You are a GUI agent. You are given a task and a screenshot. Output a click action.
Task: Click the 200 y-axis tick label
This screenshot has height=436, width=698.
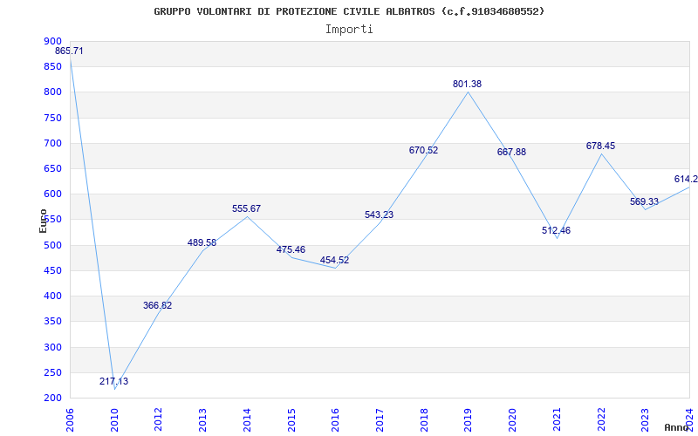coord(52,398)
